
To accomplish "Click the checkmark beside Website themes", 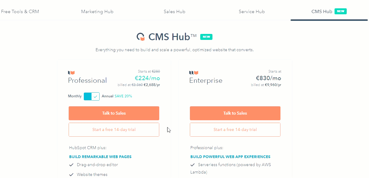I will (71, 174).
